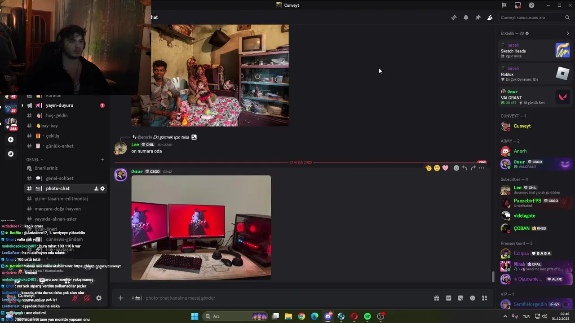The image size is (575, 323).
Task: Open the Discover servers compass icon
Action: [x=11, y=154]
